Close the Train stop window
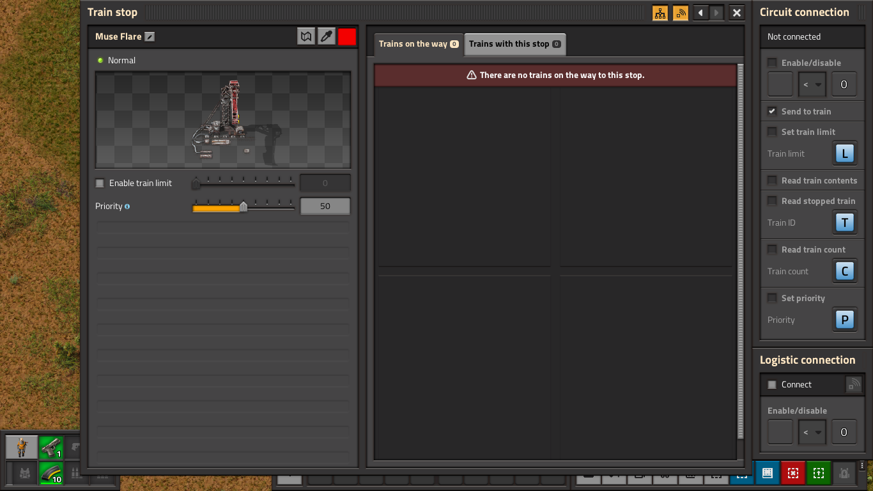The image size is (873, 491). click(x=737, y=13)
